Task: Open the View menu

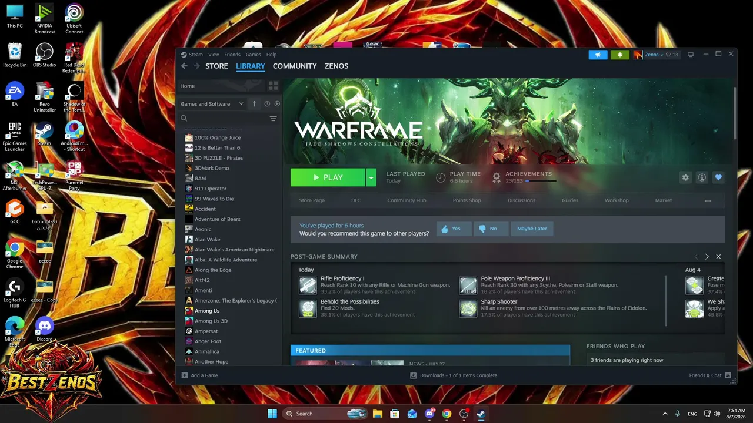Action: coord(214,55)
